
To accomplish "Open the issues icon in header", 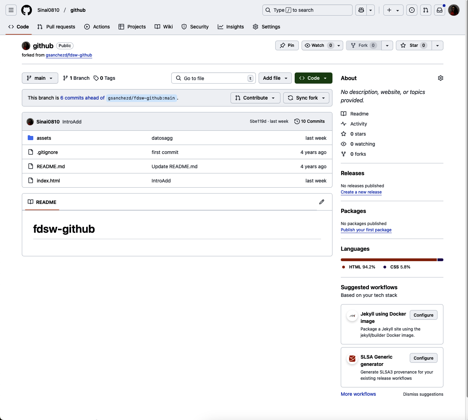I will click(x=412, y=10).
